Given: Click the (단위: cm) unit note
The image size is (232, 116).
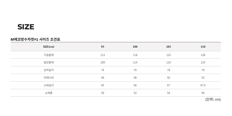Looking at the screenshot, I should 213,100.
